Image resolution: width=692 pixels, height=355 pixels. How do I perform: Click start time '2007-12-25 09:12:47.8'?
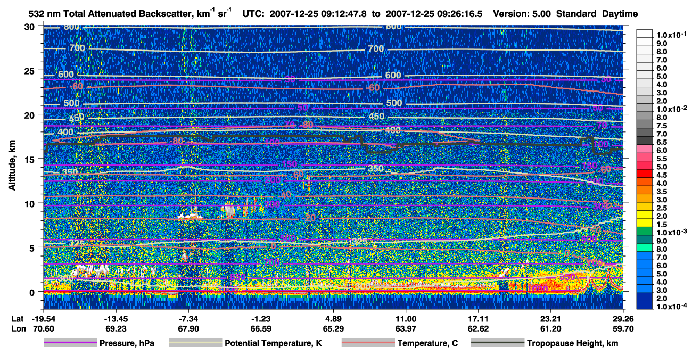coord(318,14)
